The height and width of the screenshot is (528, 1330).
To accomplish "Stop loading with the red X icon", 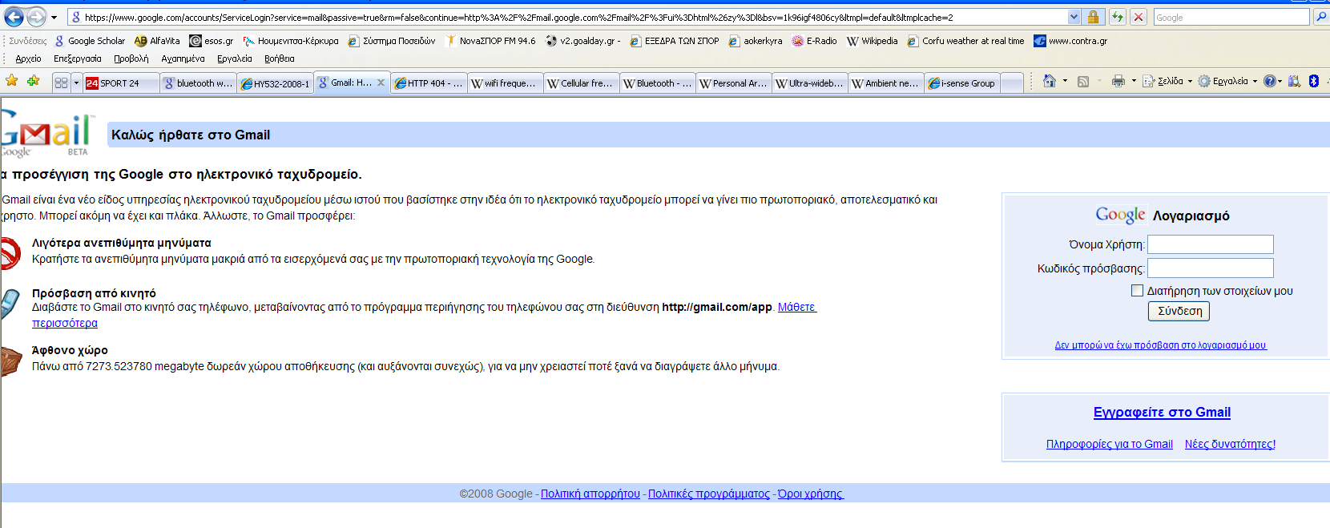I will [x=1139, y=17].
